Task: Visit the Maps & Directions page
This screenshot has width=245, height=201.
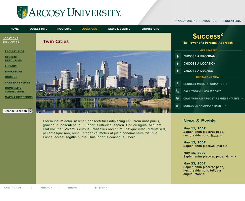Action: coord(19,97)
